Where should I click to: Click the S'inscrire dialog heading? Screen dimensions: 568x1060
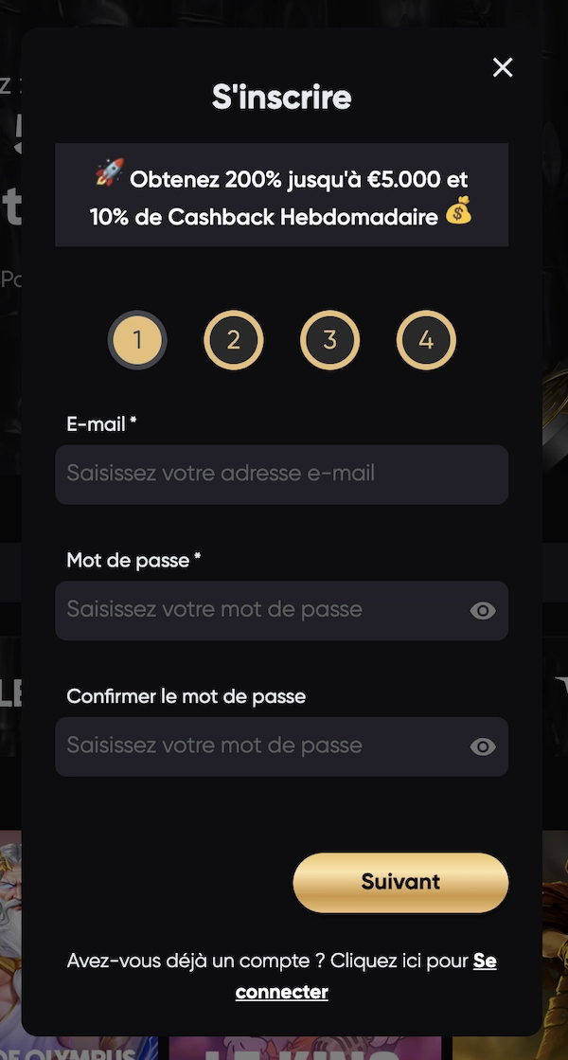[x=281, y=97]
